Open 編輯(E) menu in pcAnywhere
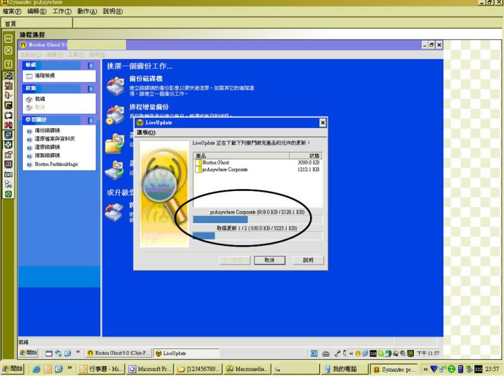 [37, 11]
